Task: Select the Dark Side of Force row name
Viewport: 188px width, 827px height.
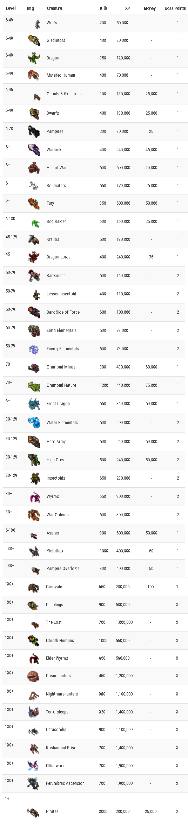Action: [63, 312]
